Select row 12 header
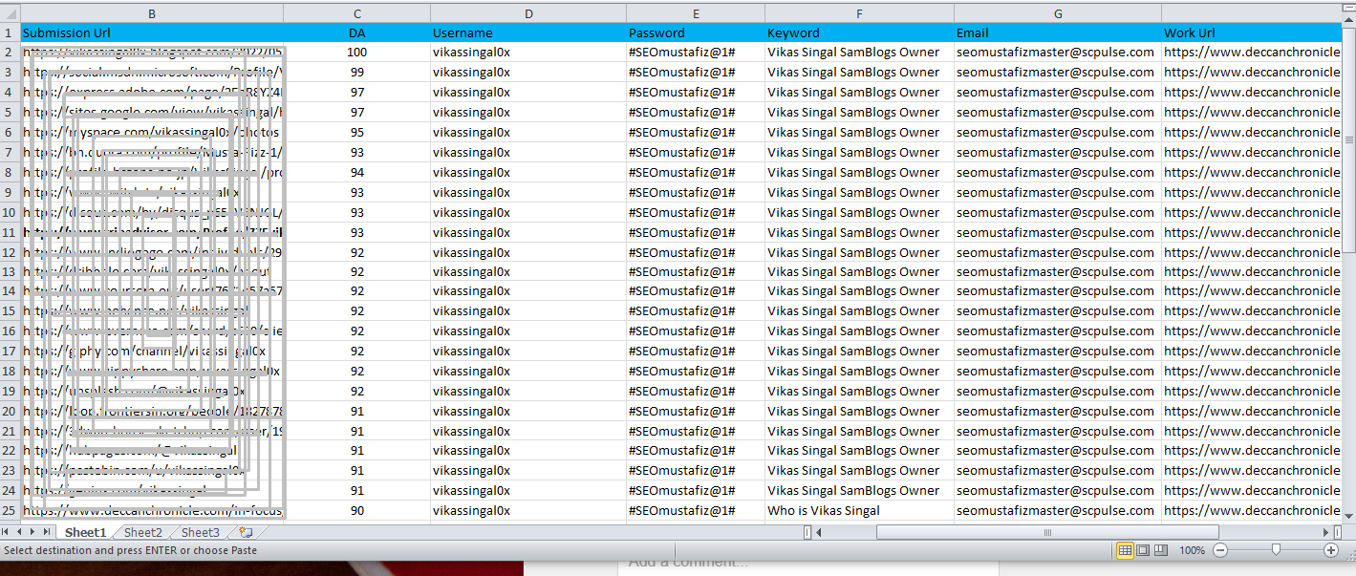Image resolution: width=1356 pixels, height=576 pixels. (x=10, y=252)
